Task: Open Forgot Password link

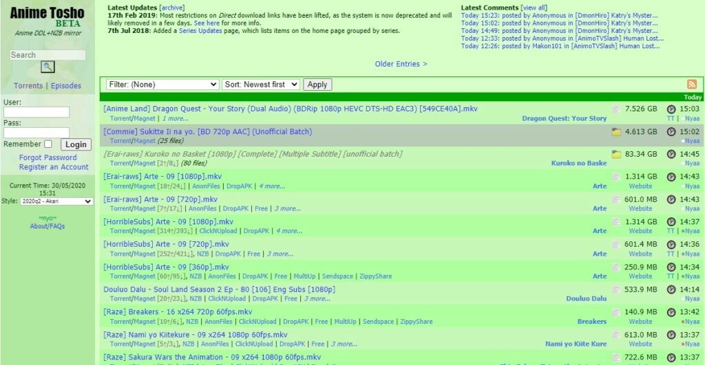Action: tap(48, 157)
